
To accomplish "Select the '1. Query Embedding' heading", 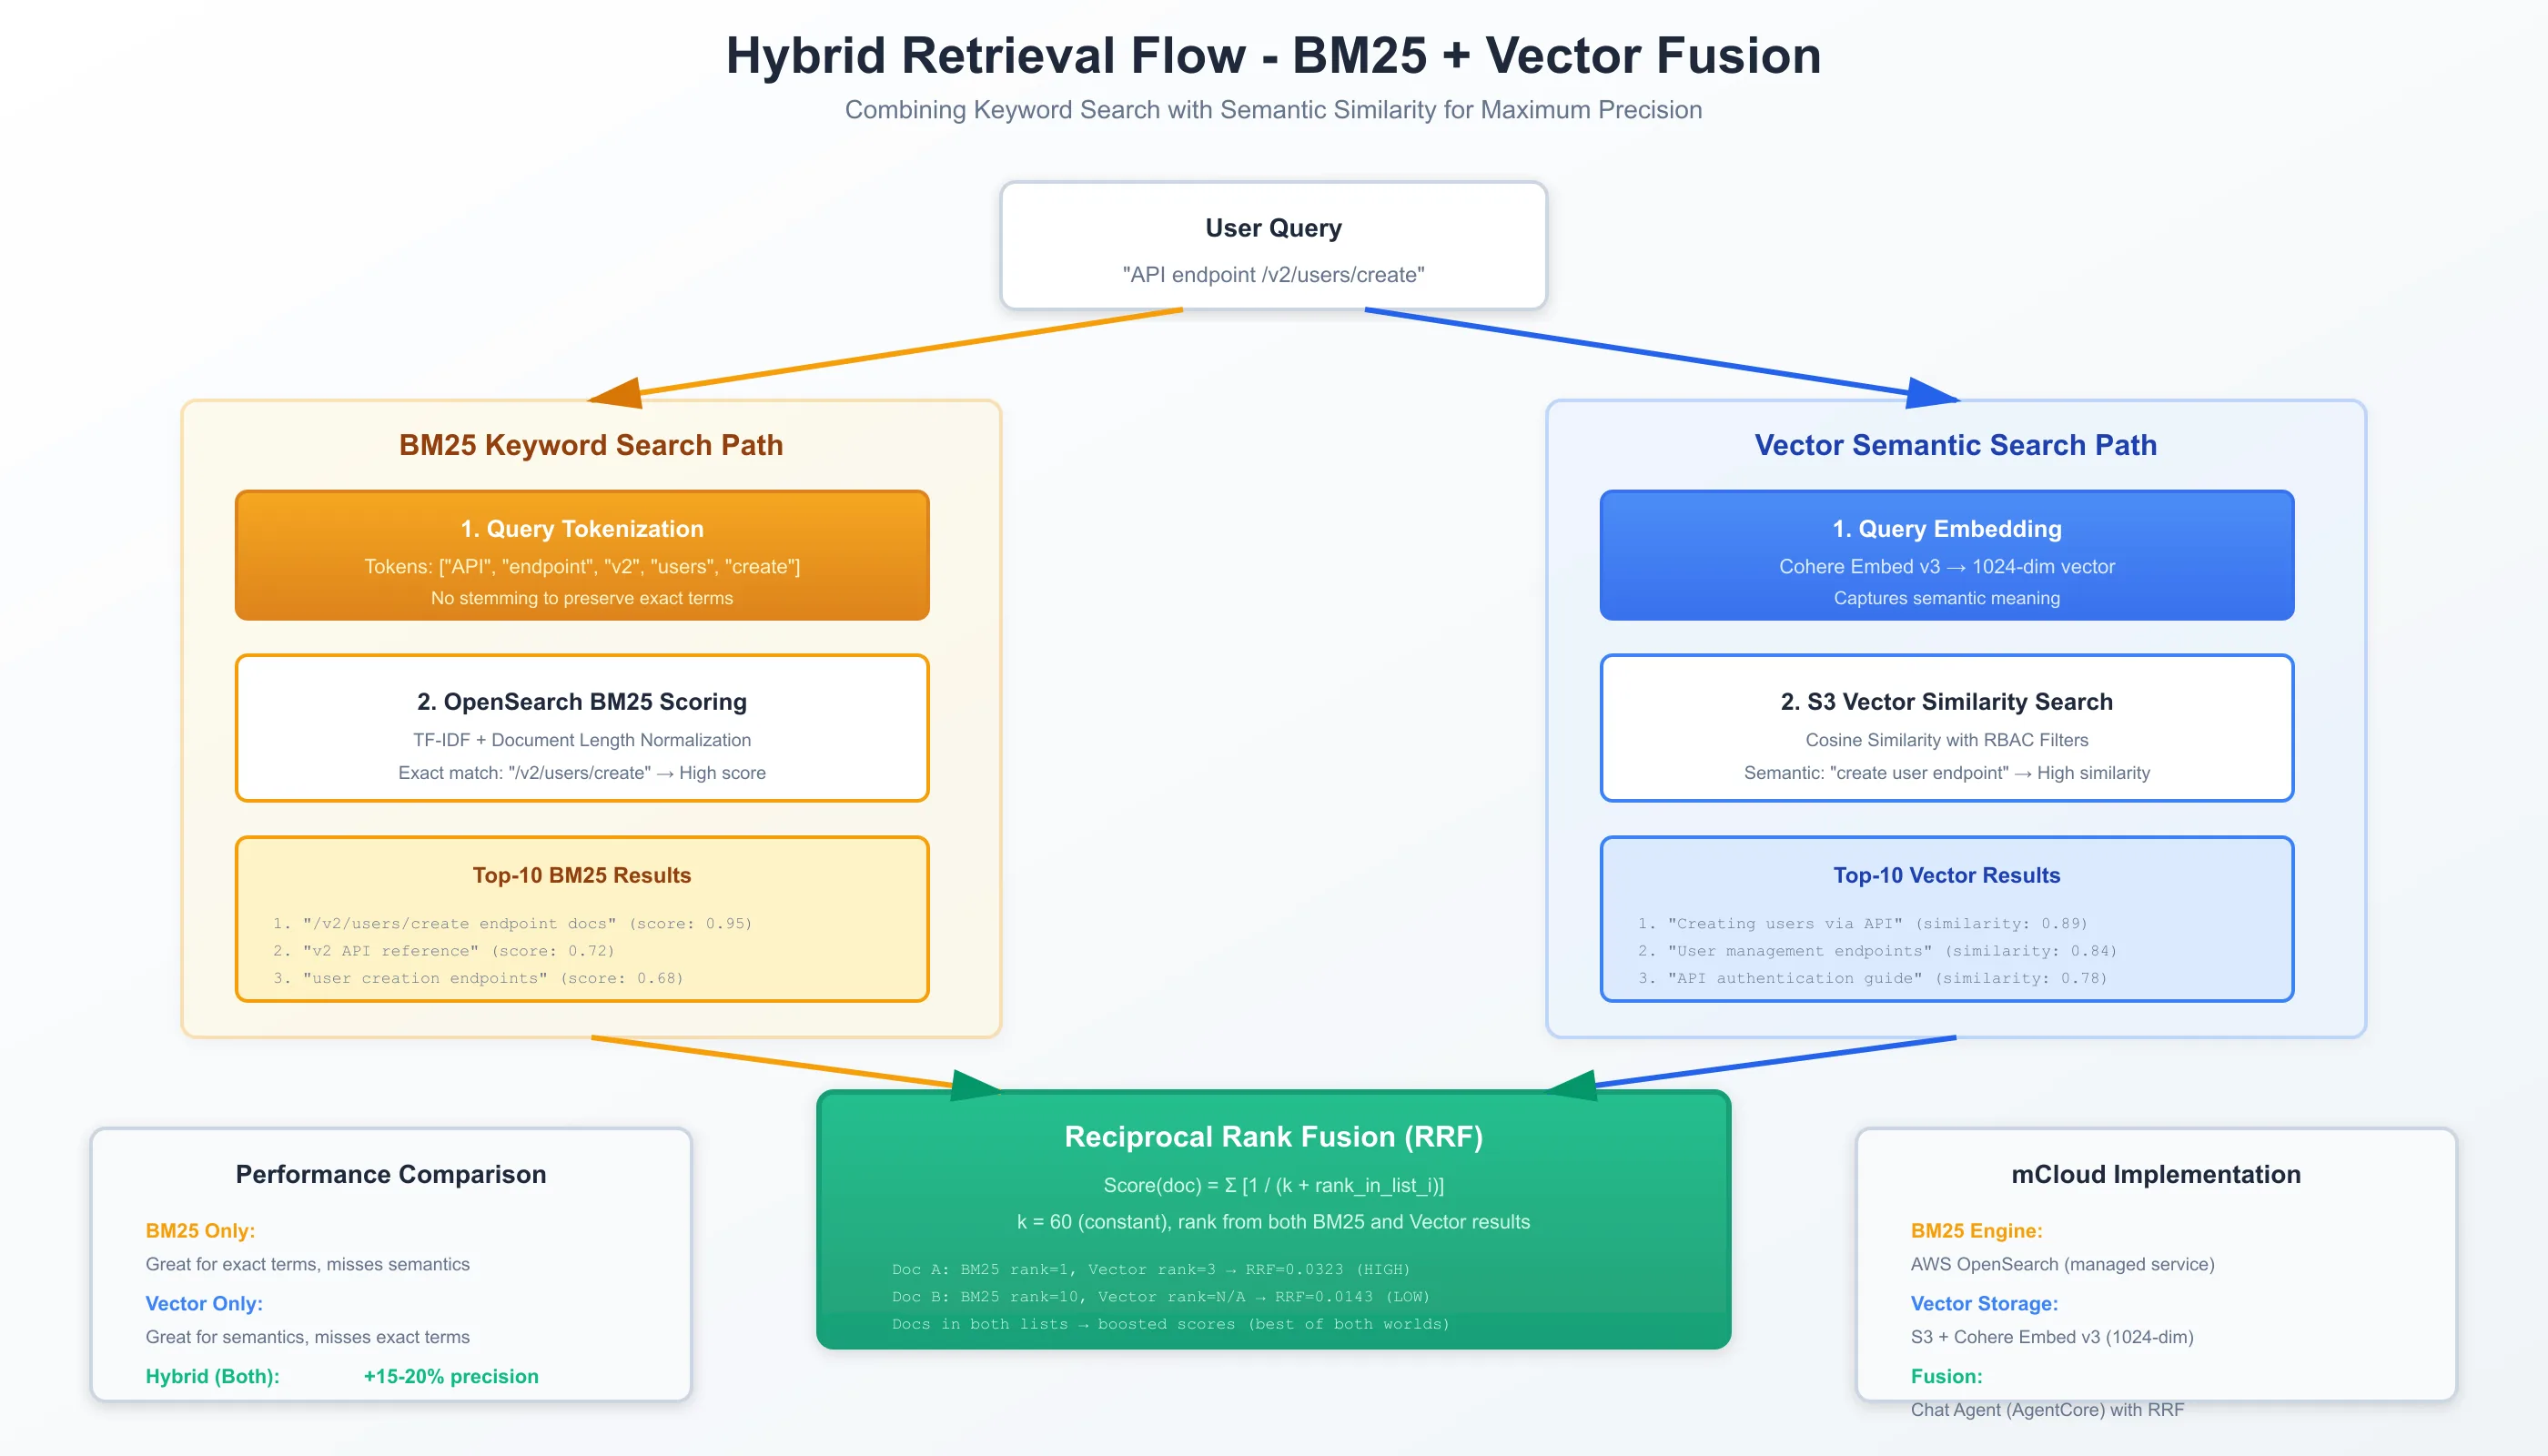I will (1946, 529).
